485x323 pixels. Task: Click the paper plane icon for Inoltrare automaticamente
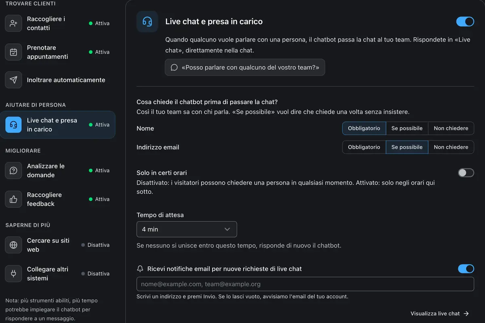(13, 80)
